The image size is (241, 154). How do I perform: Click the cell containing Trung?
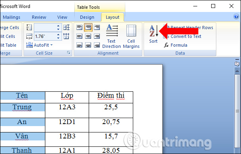22,111
